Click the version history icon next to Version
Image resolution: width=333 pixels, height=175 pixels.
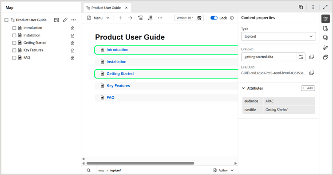pos(199,18)
